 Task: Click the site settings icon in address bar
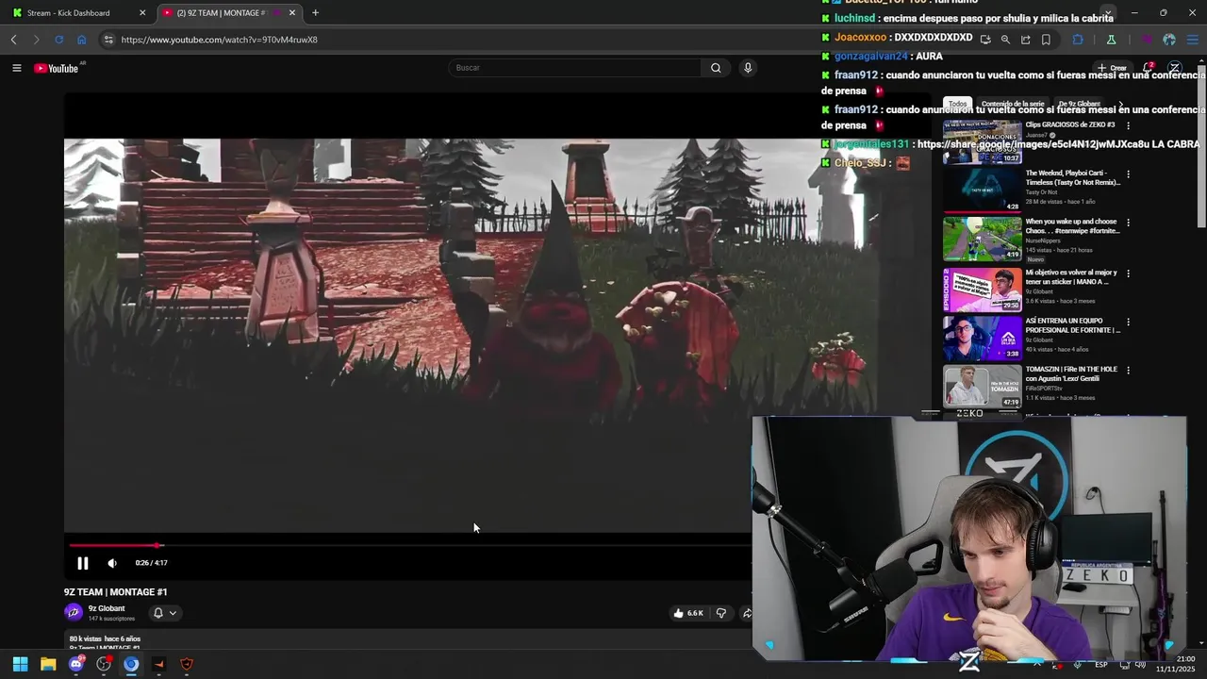pyautogui.click(x=108, y=40)
